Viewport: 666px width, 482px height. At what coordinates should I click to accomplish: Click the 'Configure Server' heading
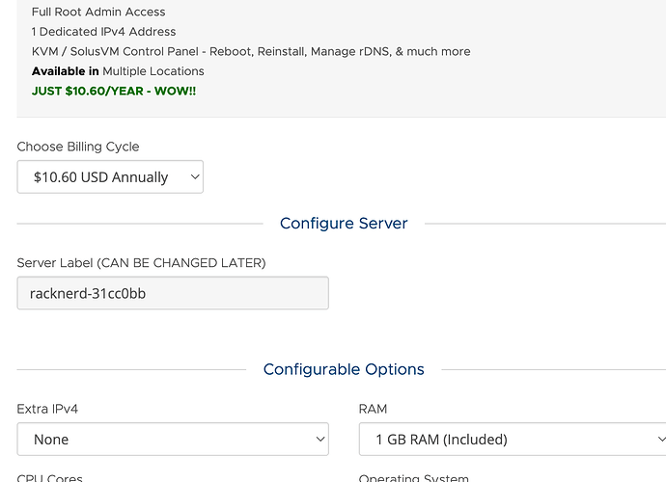[344, 224]
